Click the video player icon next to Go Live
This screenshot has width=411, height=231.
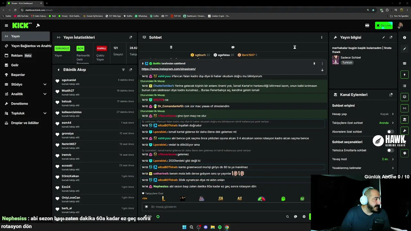[x=367, y=25]
